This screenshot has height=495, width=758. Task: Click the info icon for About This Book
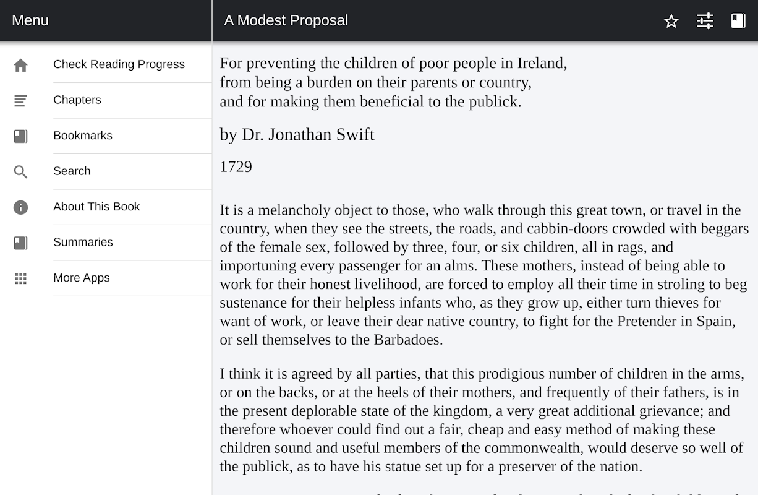pyautogui.click(x=21, y=207)
